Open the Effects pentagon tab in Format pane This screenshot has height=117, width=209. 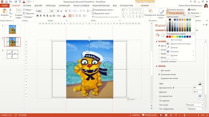[163, 35]
